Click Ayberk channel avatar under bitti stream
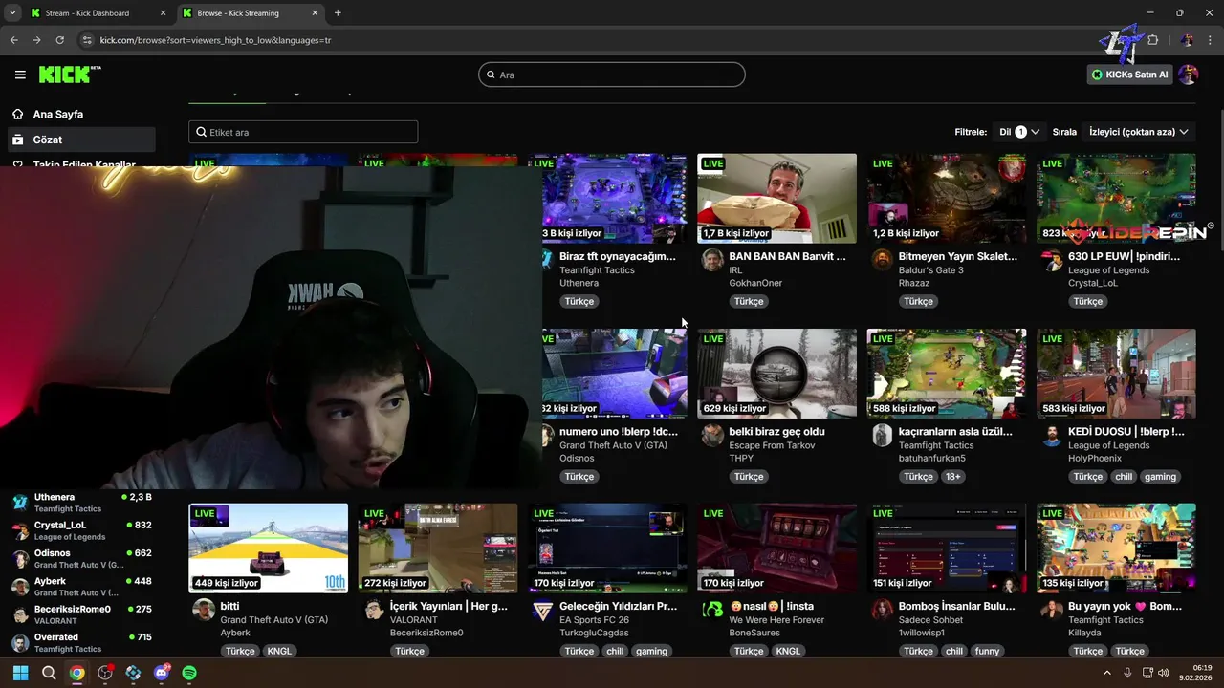Screen dimensions: 1224x688 point(204,610)
